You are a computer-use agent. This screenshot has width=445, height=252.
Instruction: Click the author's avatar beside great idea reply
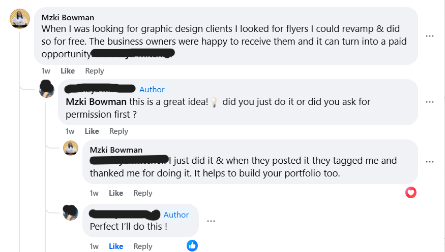pos(47,89)
